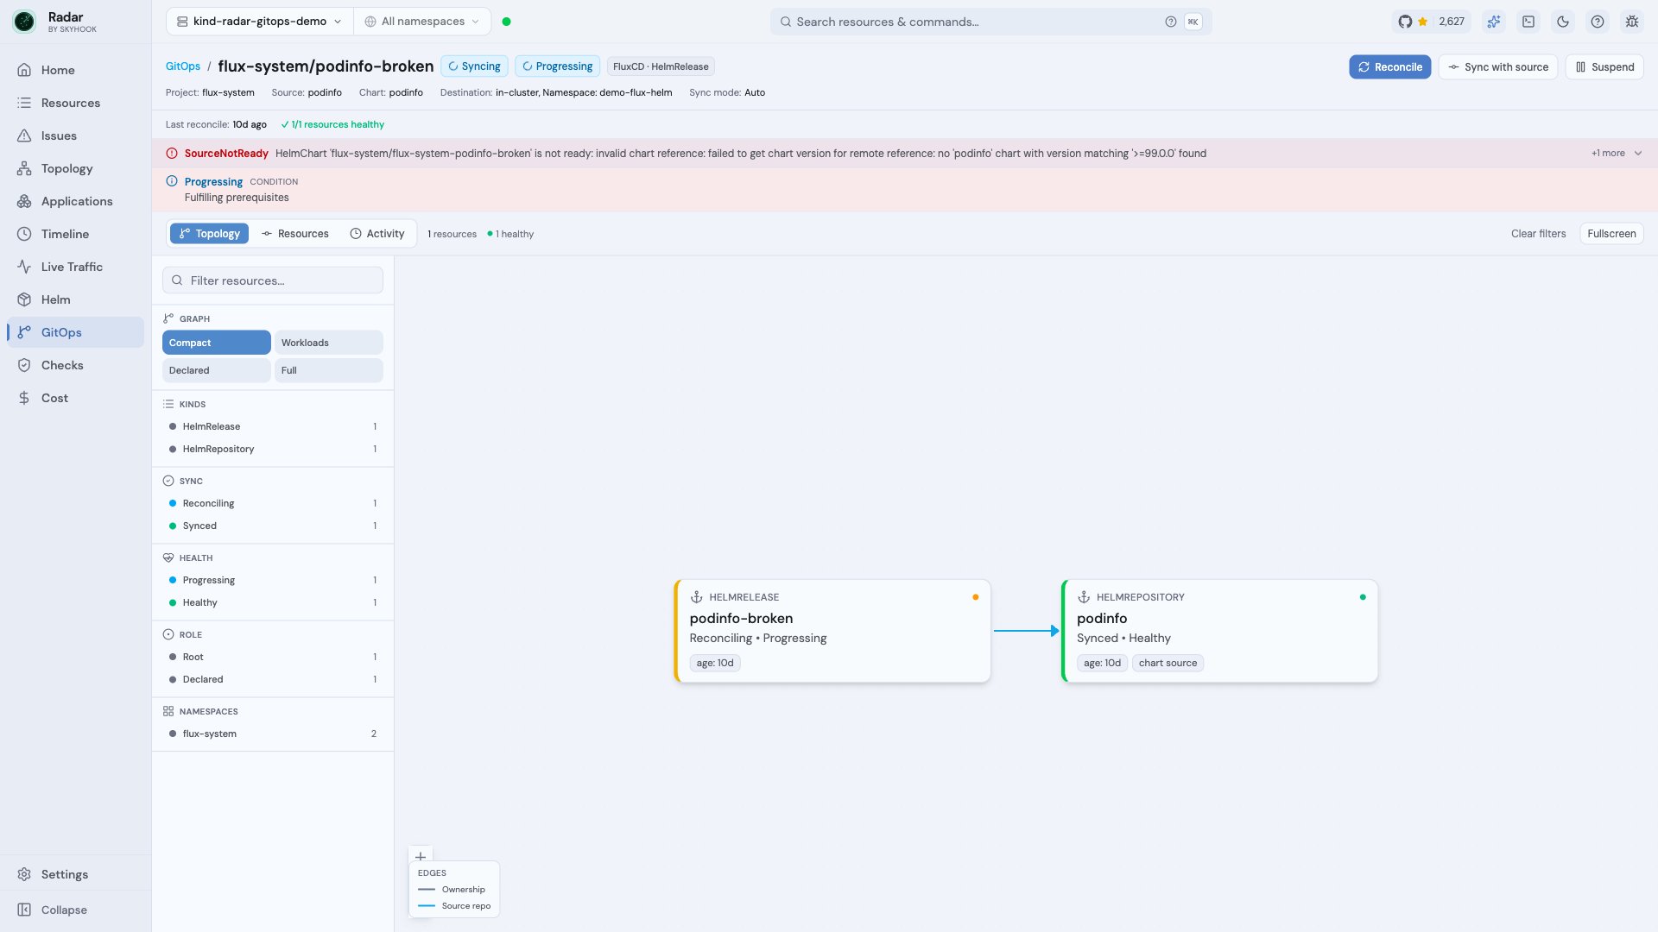This screenshot has height=932, width=1658.
Task: Open GitOps in sidebar
Action: pos(75,332)
